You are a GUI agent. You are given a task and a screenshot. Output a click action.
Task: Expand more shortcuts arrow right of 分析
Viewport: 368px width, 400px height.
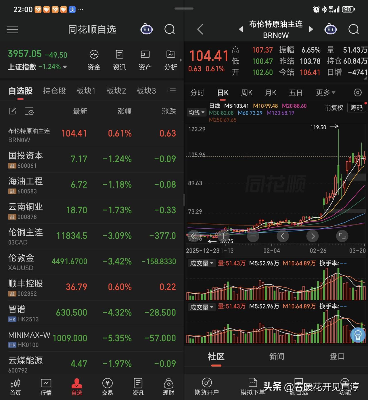pos(181,60)
